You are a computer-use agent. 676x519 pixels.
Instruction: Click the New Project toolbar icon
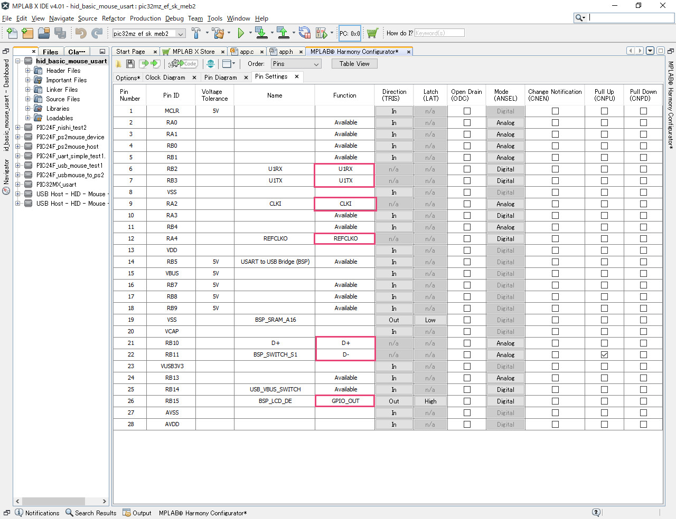tap(28, 33)
